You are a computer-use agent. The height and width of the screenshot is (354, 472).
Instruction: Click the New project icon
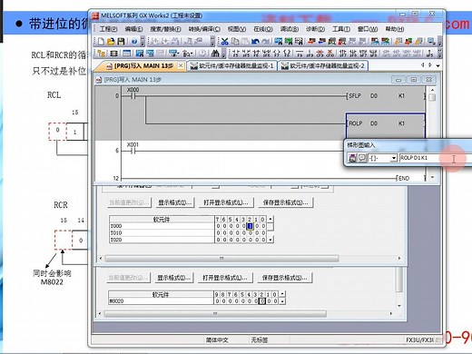(101, 41)
